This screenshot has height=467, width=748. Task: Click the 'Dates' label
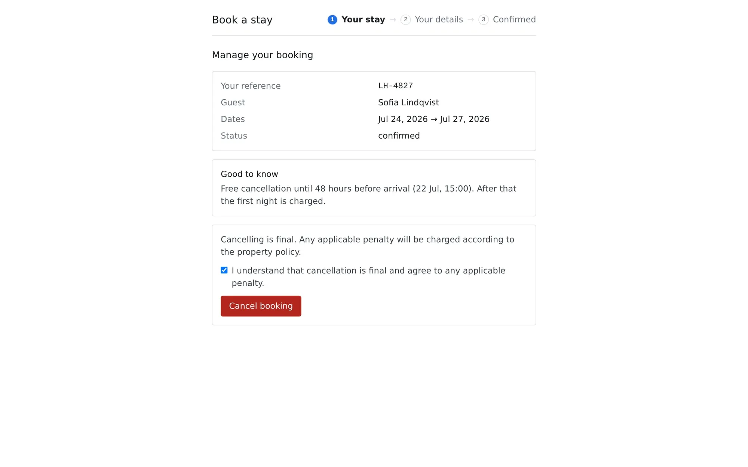233,119
